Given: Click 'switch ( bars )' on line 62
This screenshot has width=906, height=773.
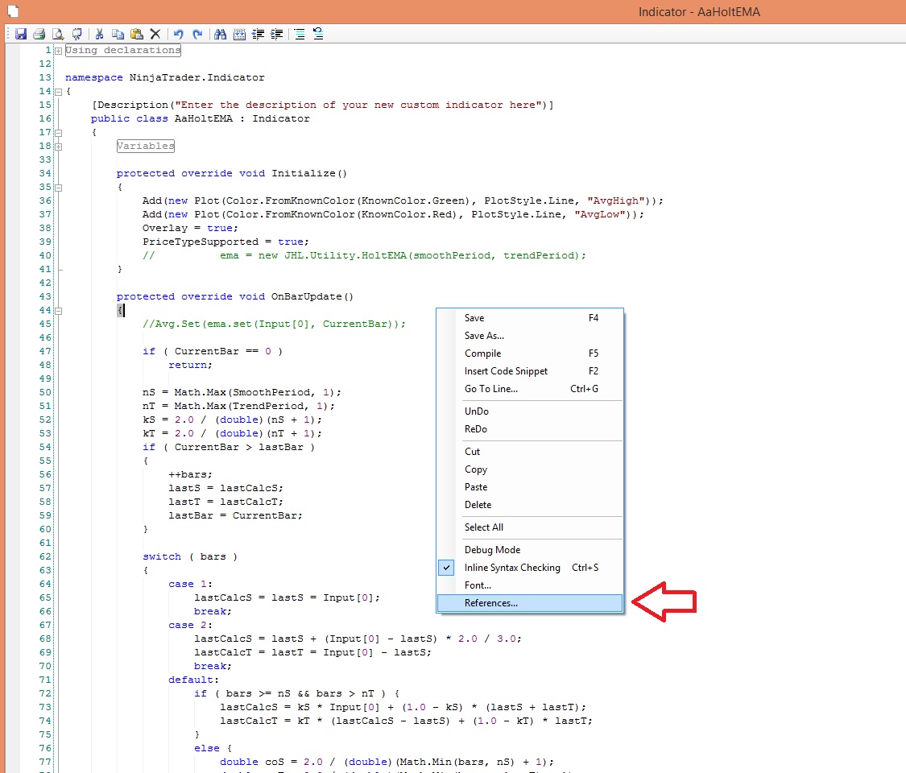Looking at the screenshot, I should [190, 557].
